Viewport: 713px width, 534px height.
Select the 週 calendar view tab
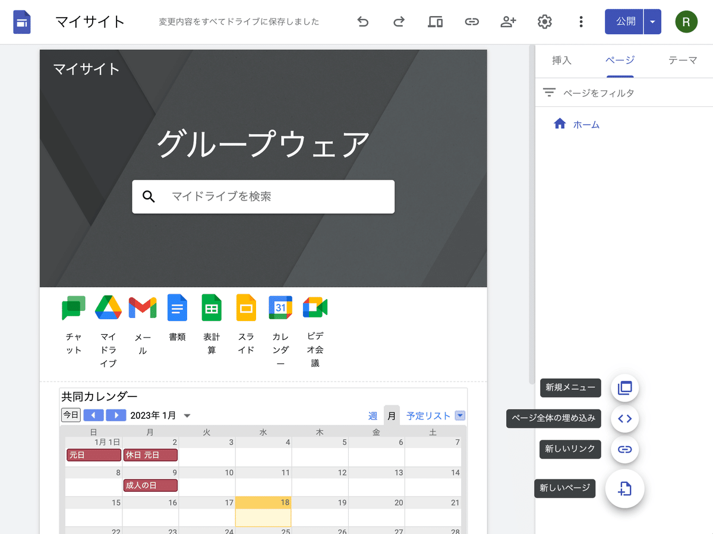(373, 416)
